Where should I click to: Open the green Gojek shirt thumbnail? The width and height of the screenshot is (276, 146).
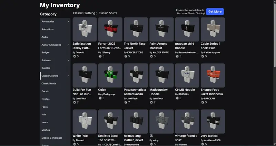110,75
